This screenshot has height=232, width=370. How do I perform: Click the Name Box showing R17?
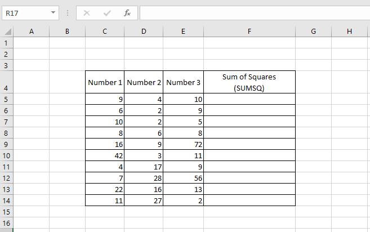(x=25, y=13)
